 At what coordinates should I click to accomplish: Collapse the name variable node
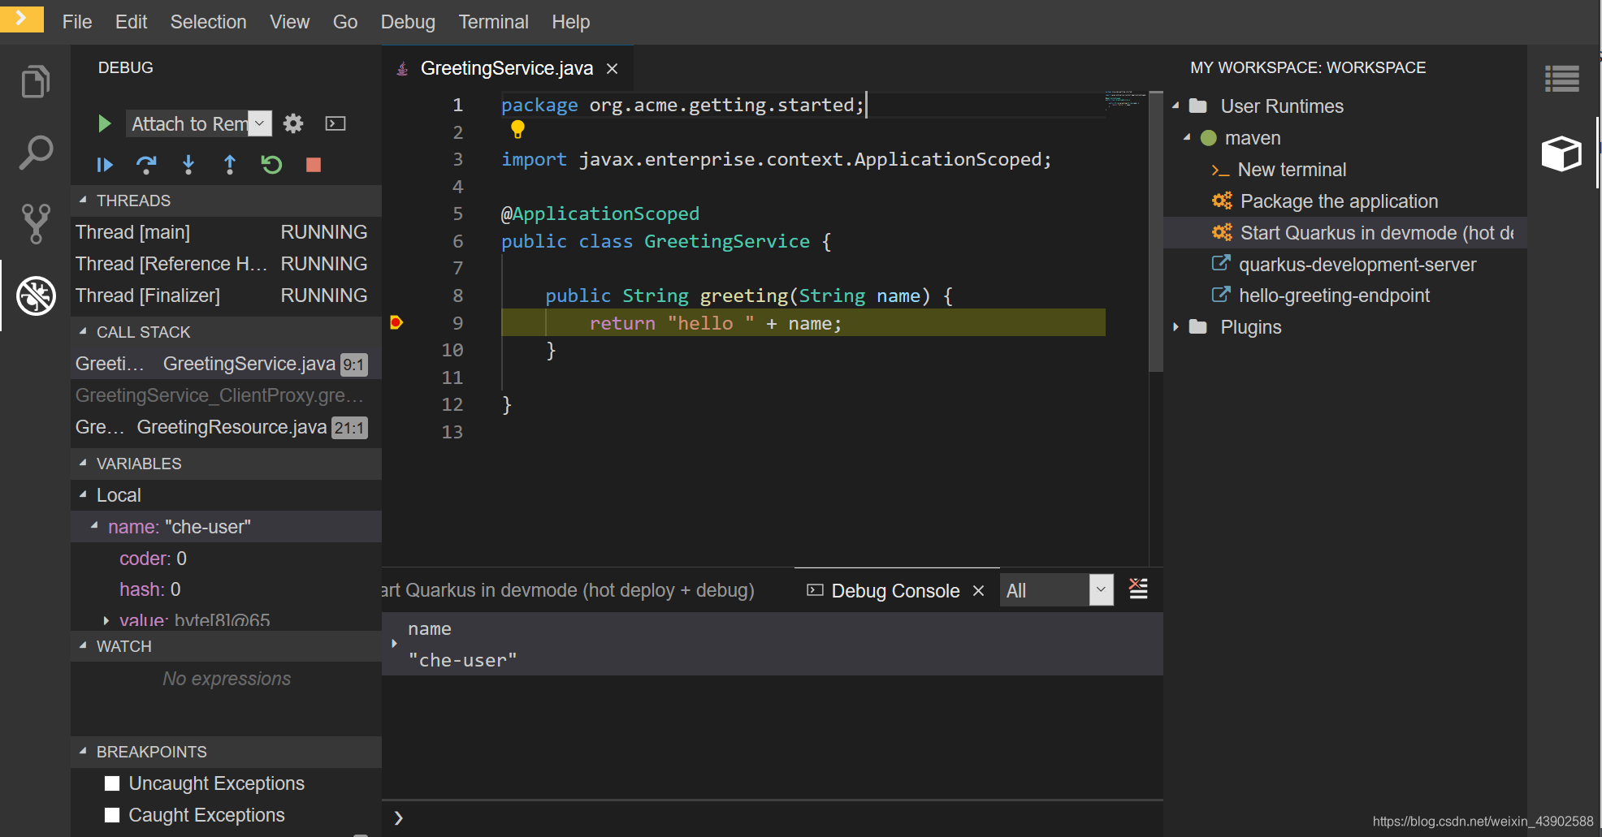94,526
